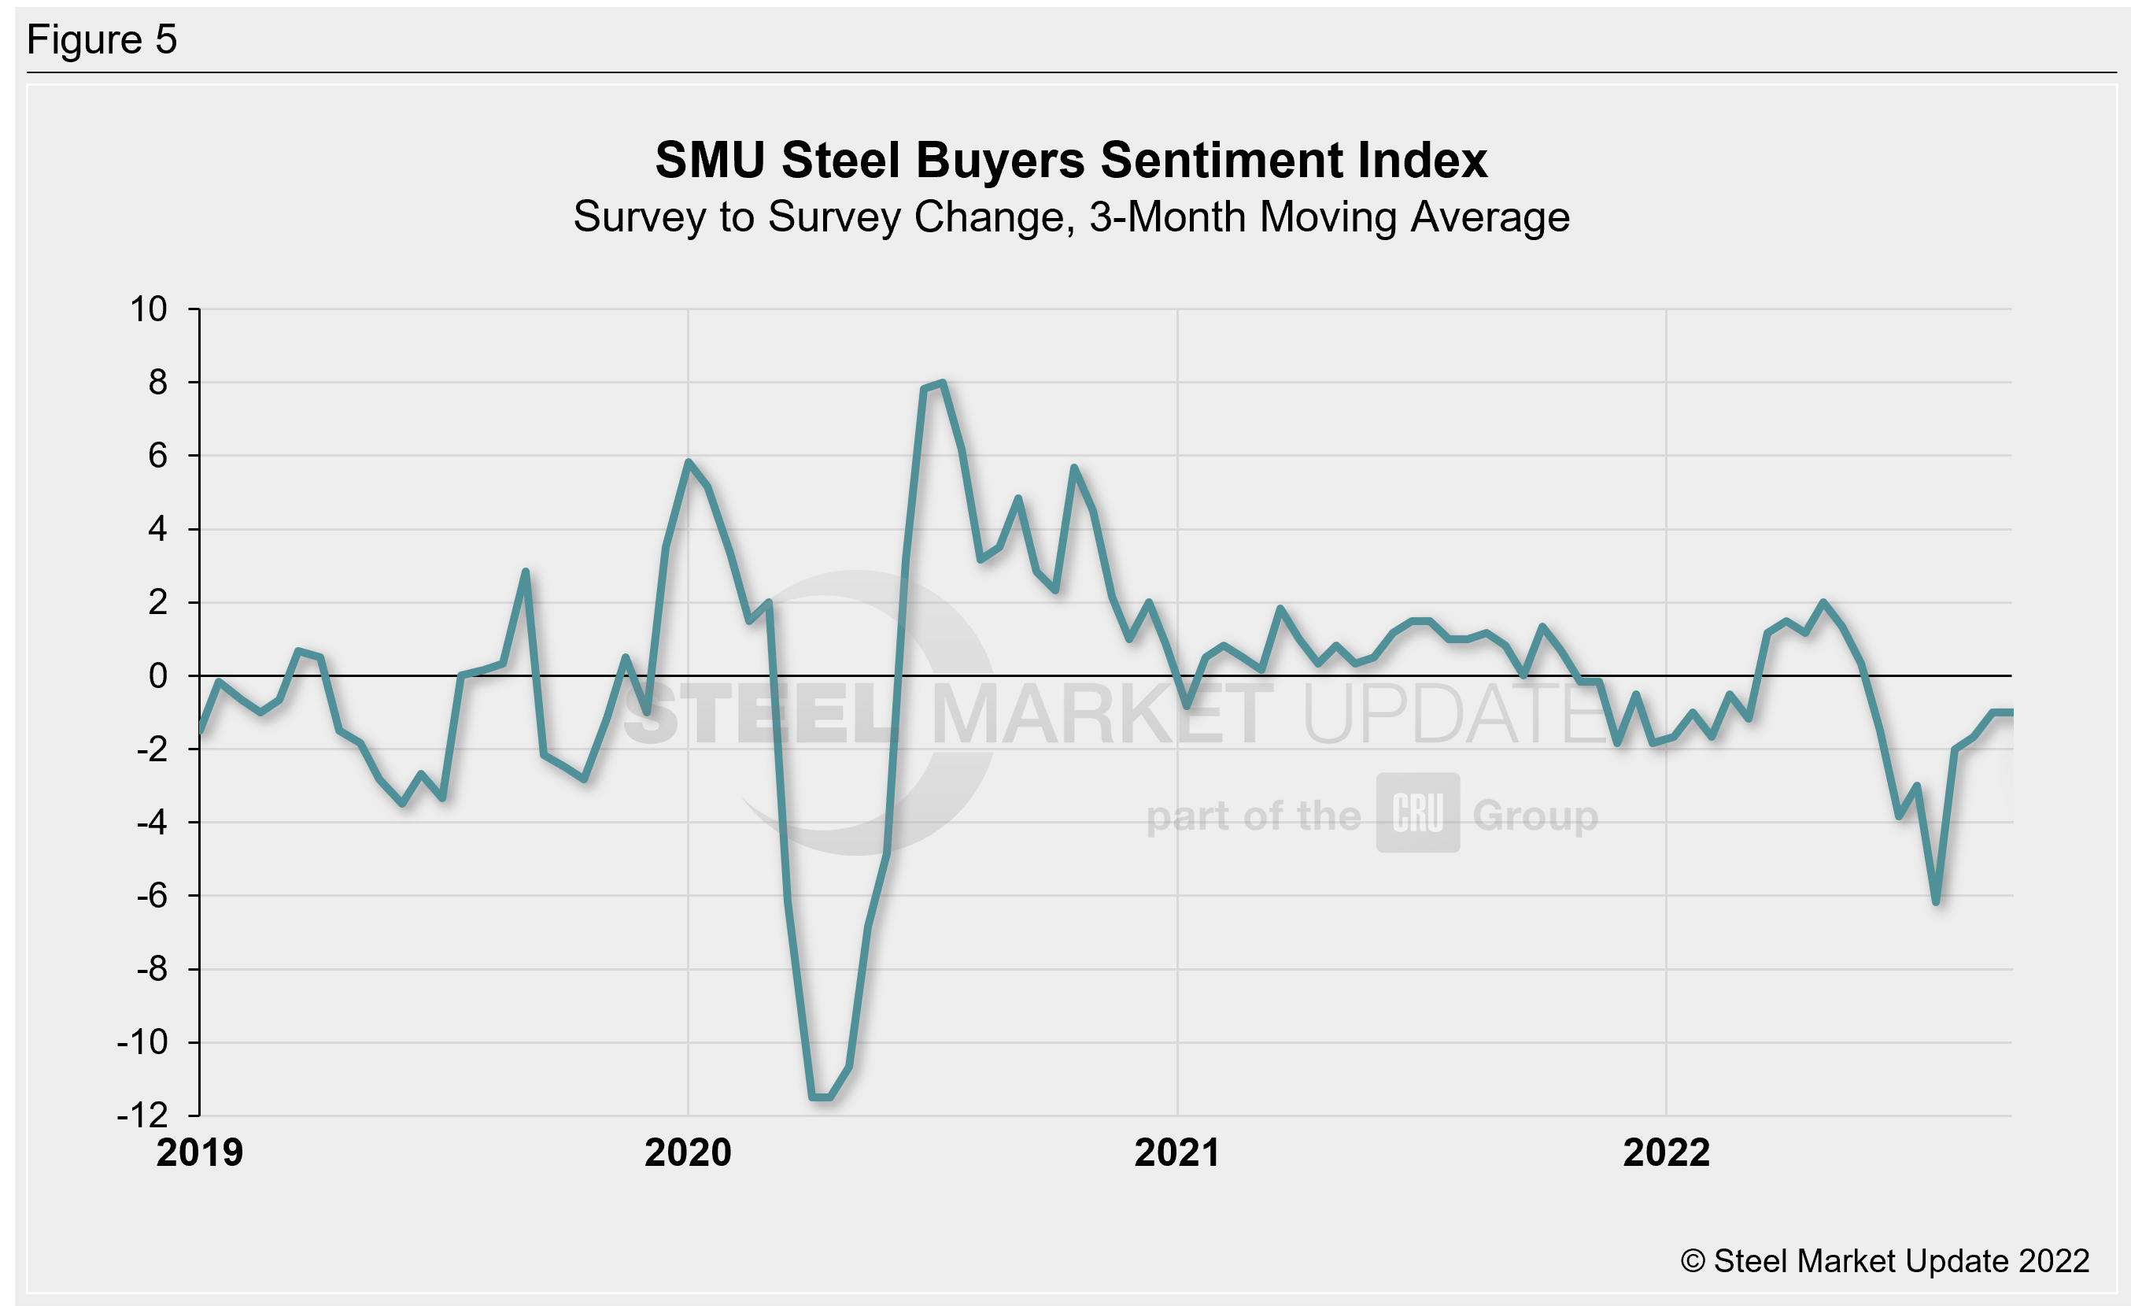Screen dimensions: 2131x1306
Task: Click the 2022 x-axis label
Action: (1666, 1153)
